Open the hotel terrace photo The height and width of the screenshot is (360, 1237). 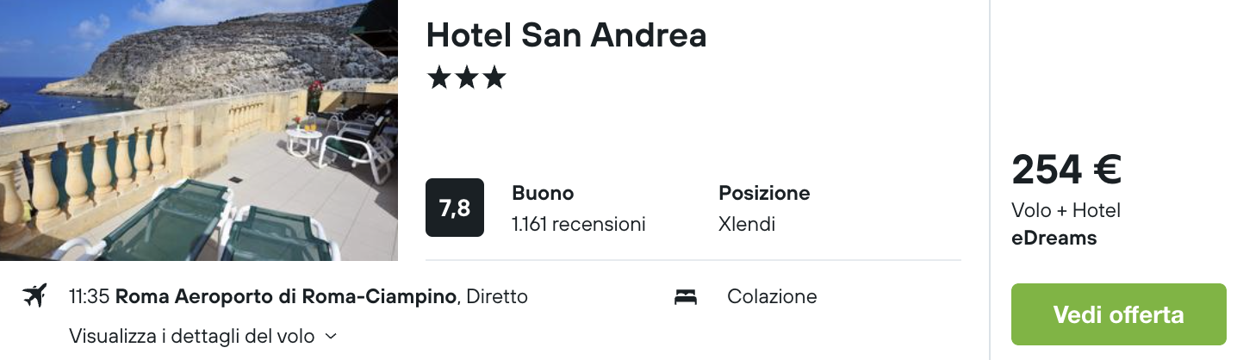click(199, 130)
